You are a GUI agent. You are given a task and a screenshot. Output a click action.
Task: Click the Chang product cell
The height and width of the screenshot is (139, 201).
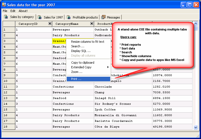[x=123, y=92]
